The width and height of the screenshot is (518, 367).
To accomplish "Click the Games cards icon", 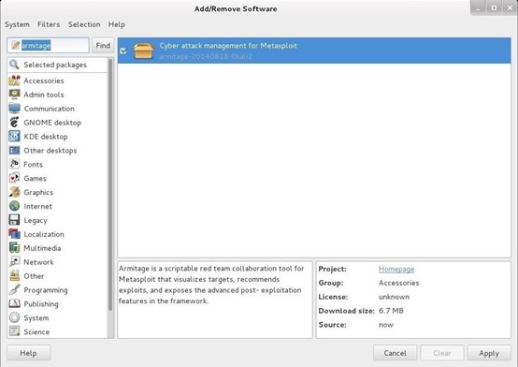I will point(14,178).
